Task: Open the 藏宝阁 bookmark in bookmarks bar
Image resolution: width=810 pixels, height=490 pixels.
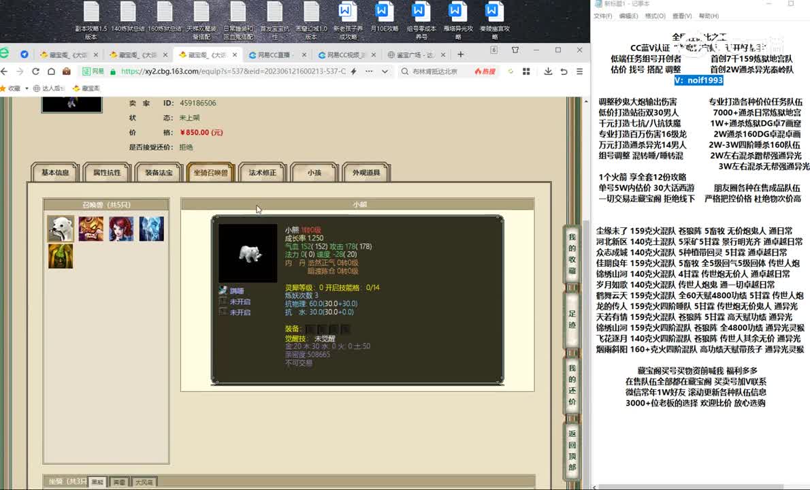Action: [86, 88]
